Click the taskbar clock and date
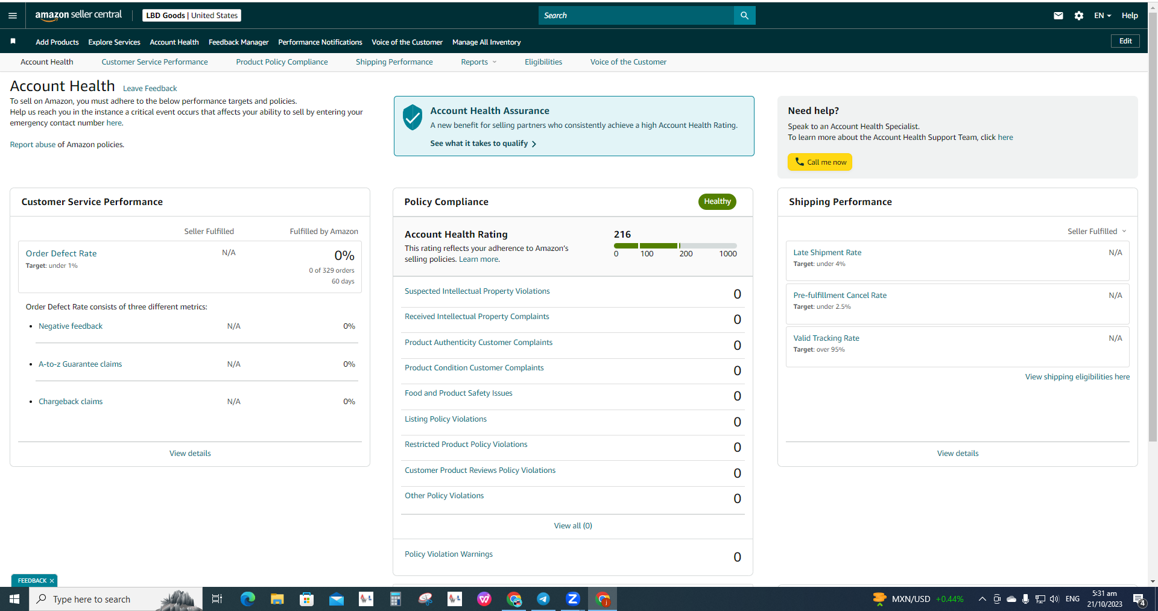The width and height of the screenshot is (1158, 611). pos(1104,599)
